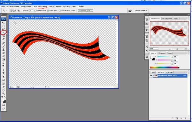The height and width of the screenshot is (122, 192).
Task: Toggle channel visibility eye icon
Action: (x=151, y=75)
